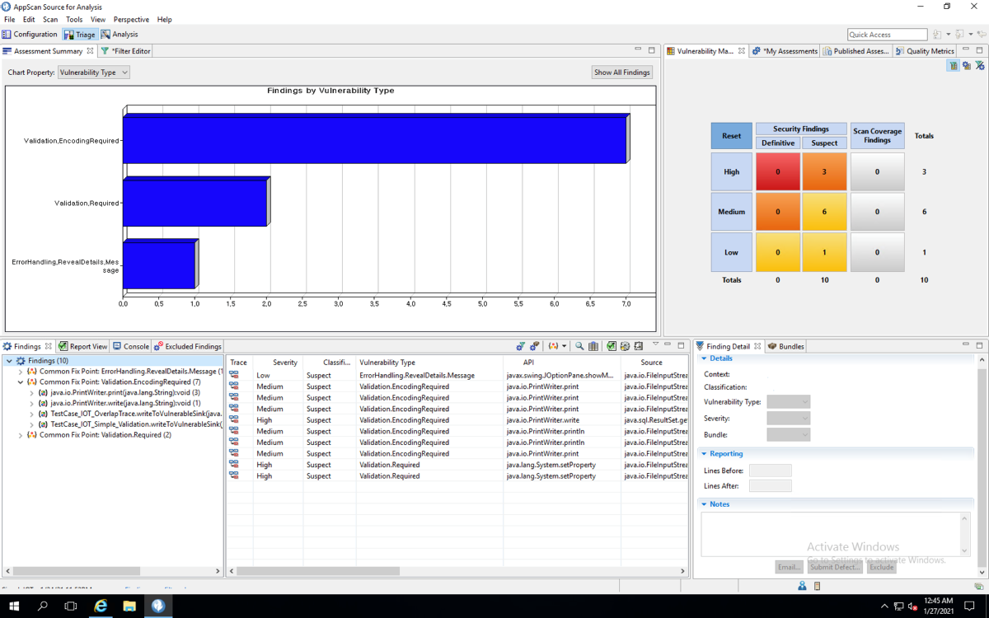Image resolution: width=989 pixels, height=618 pixels.
Task: Open the Perspective menu
Action: pyautogui.click(x=131, y=20)
